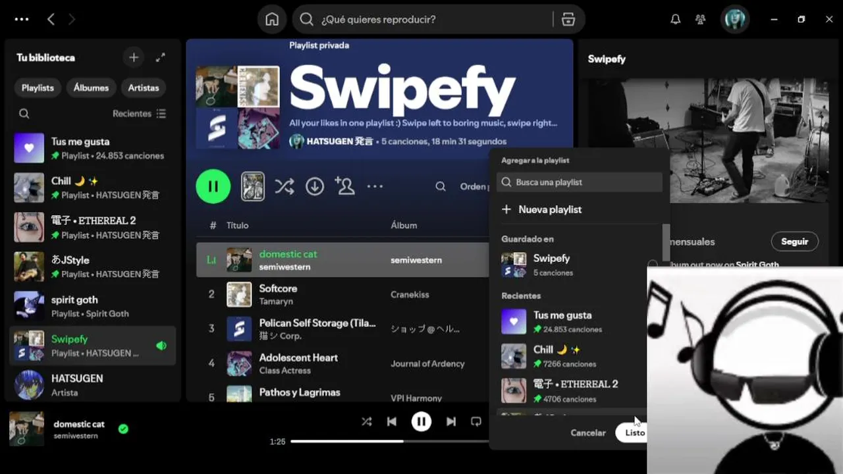Image resolution: width=843 pixels, height=474 pixels.
Task: Open the Home page
Action: (272, 19)
